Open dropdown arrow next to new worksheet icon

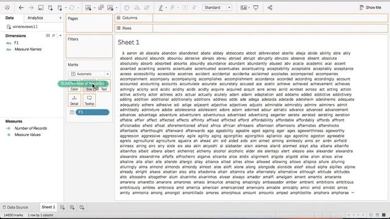(94, 8)
